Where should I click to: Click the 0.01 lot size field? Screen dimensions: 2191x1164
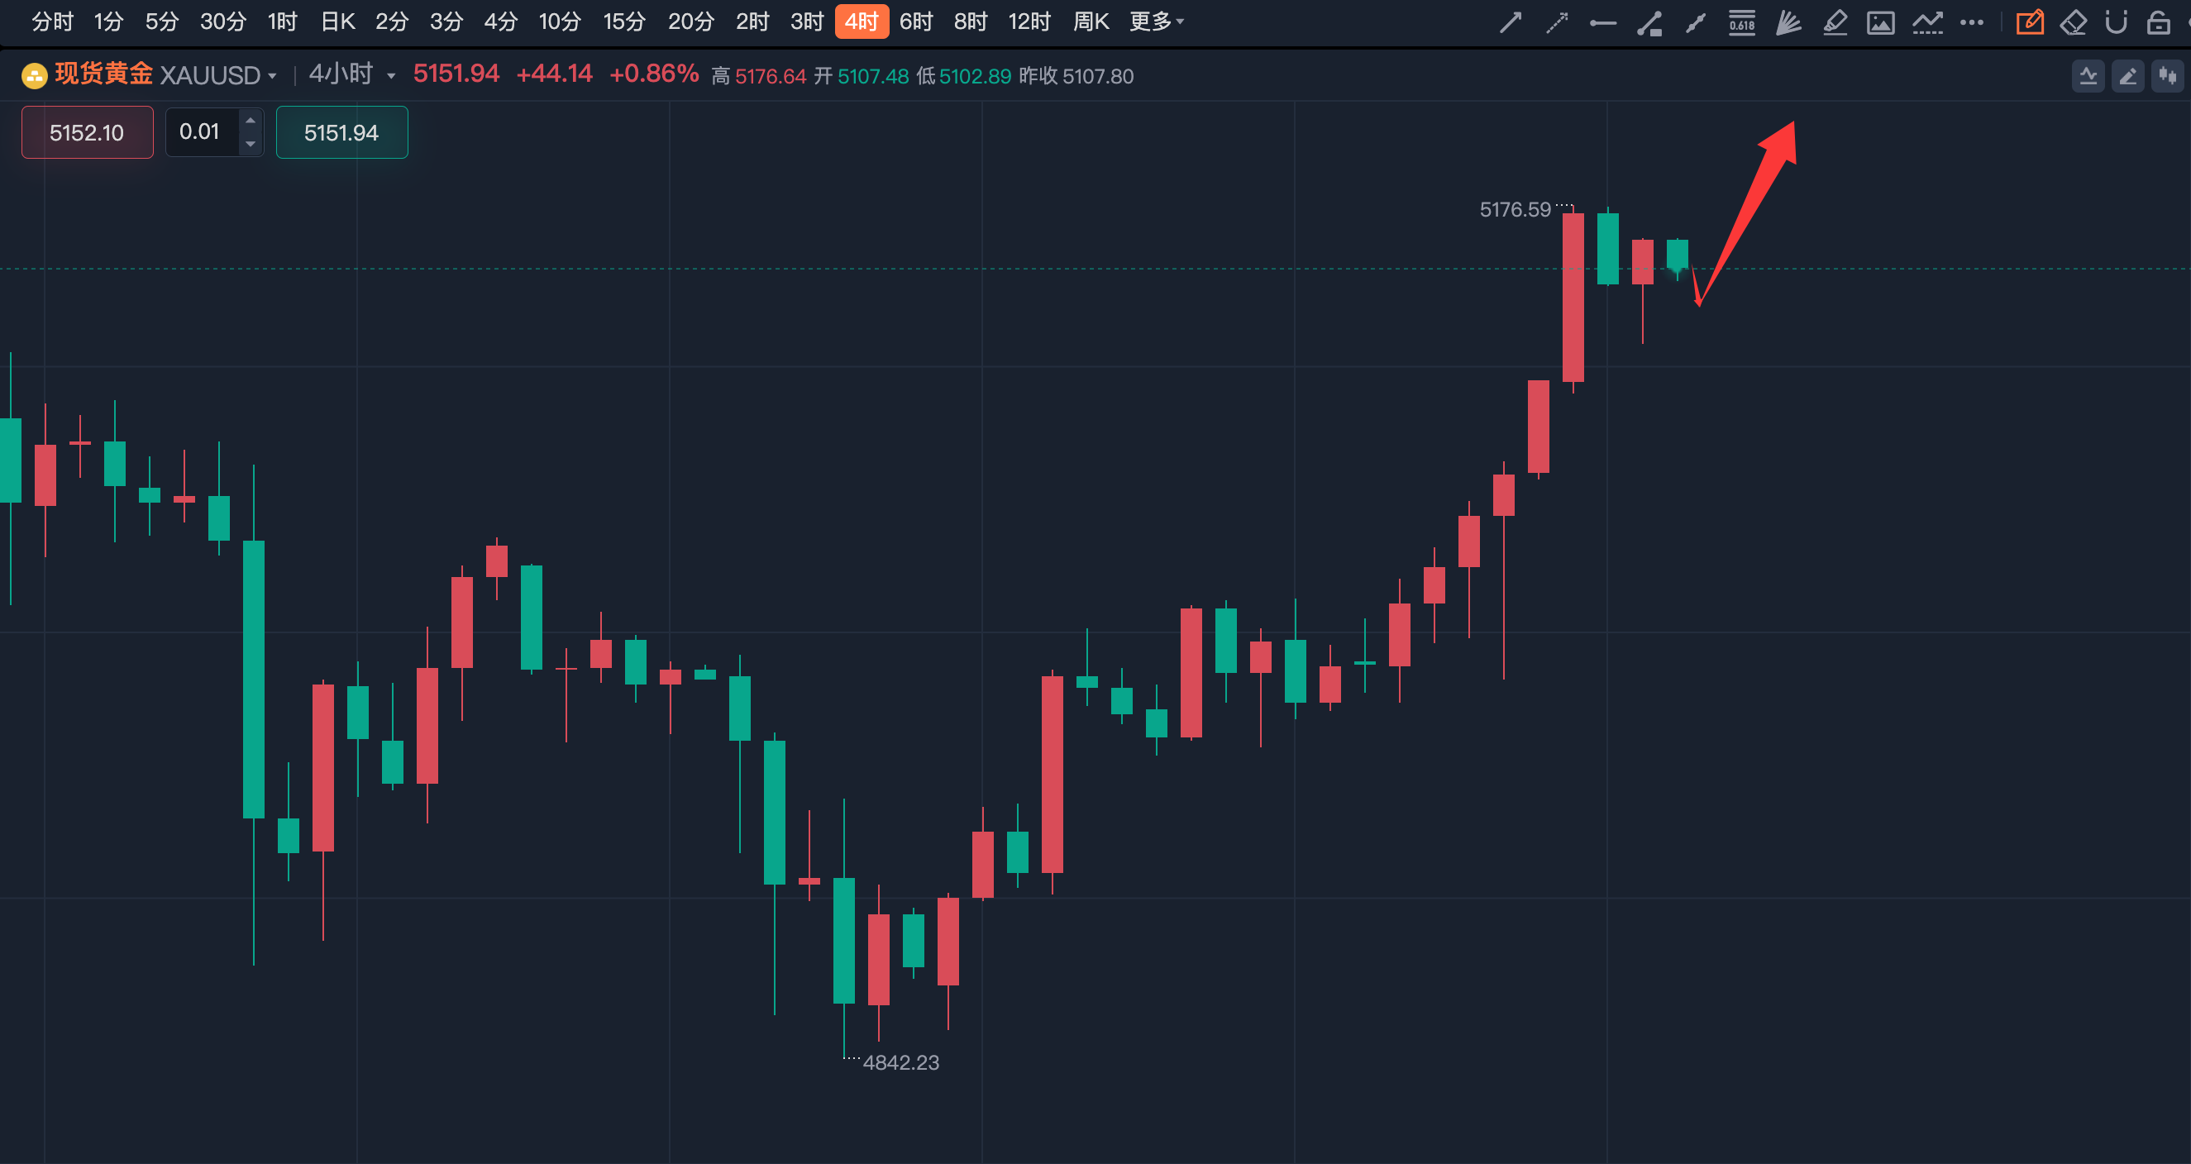pyautogui.click(x=201, y=131)
